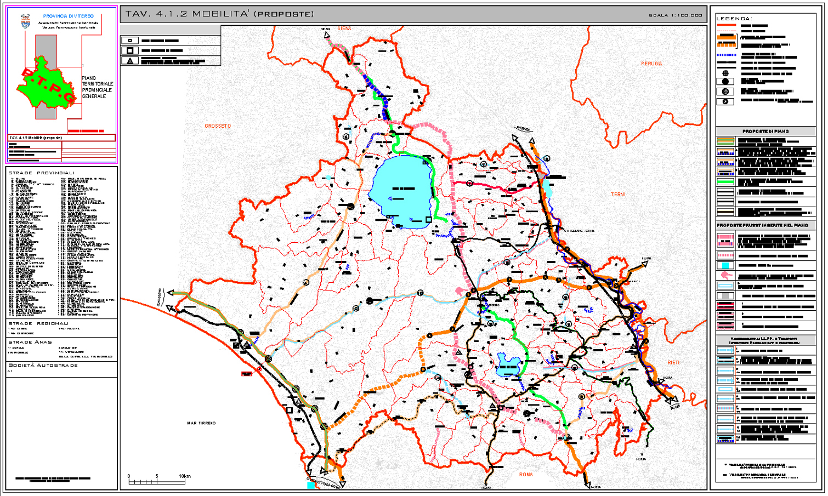Click the 'Proposte PRUSST inserite nel piano' header
Viewport: 828px width, 496px height.
pyautogui.click(x=765, y=225)
